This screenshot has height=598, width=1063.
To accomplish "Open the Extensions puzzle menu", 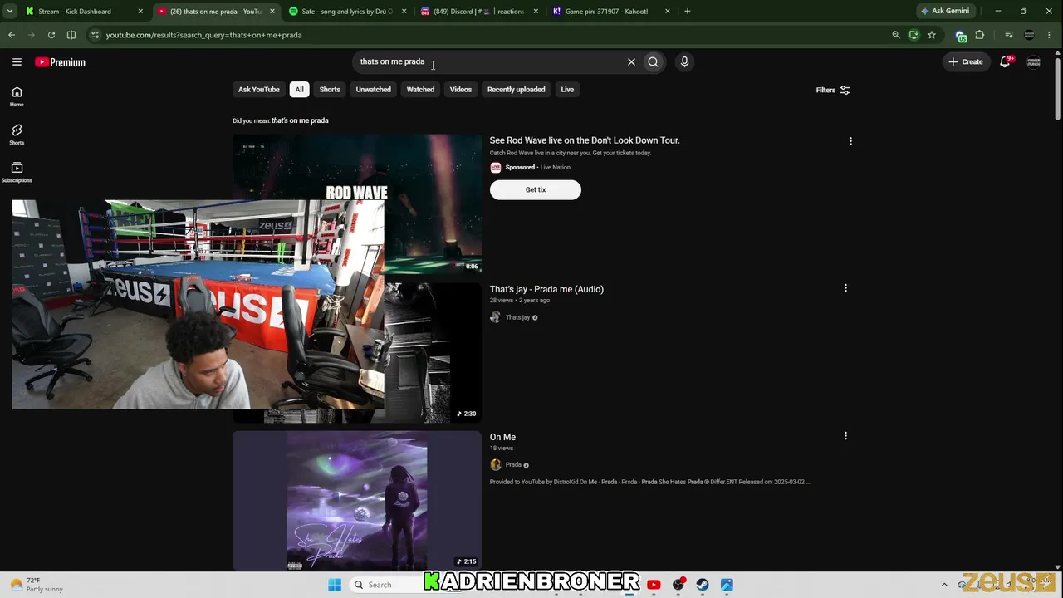I will point(980,35).
